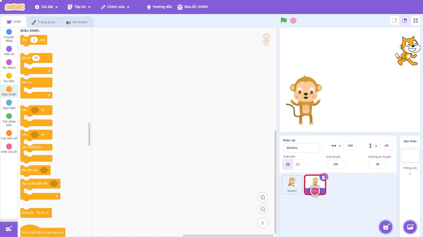Open the Hướng dẫn tutorials
The height and width of the screenshot is (237, 423).
[x=159, y=7]
